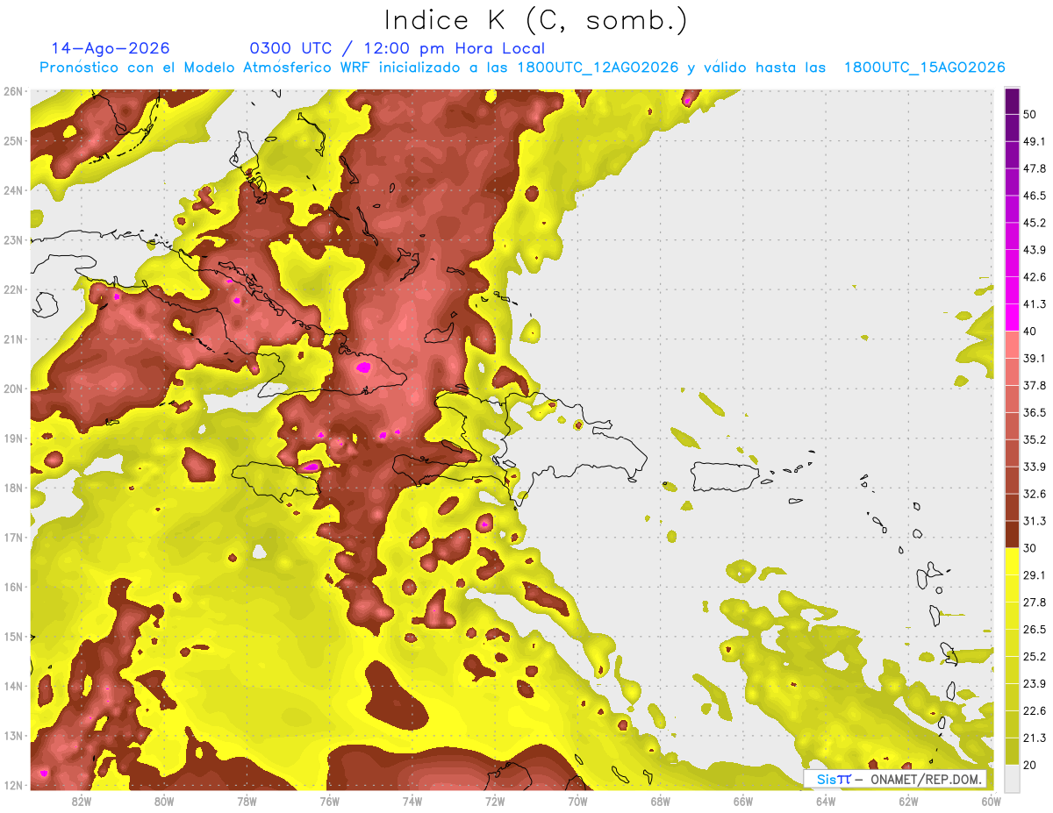This screenshot has width=1053, height=813.
Task: Click the colorbar value "43.9"
Action: pyautogui.click(x=1035, y=250)
